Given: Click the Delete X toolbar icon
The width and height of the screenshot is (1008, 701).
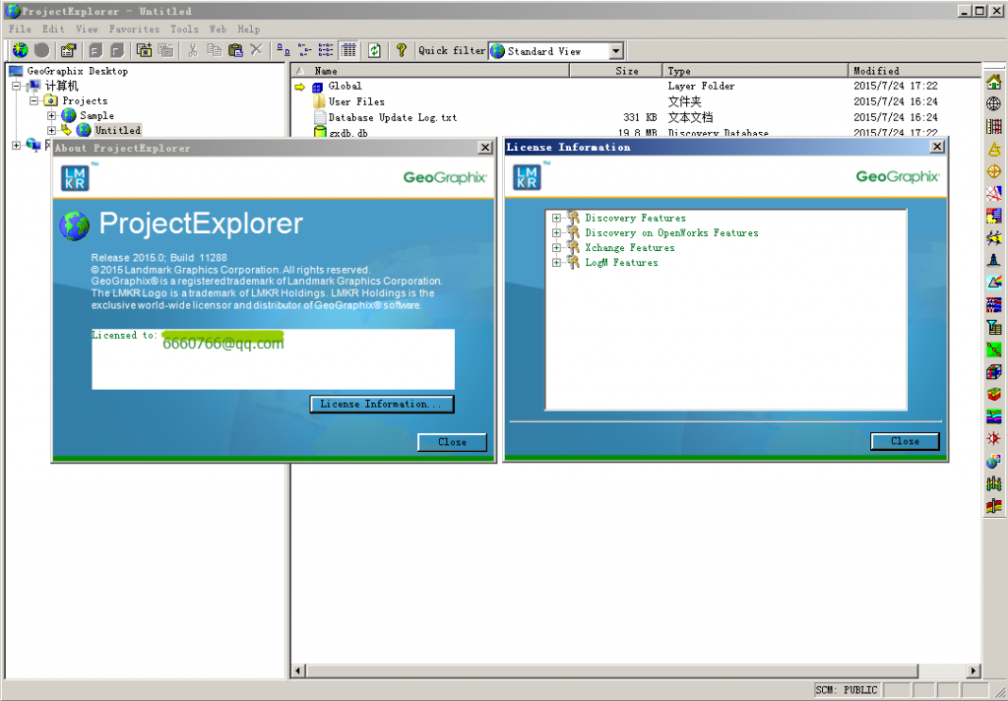Looking at the screenshot, I should 257,50.
